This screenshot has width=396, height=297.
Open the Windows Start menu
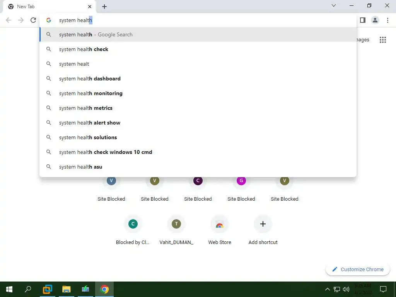pos(9,289)
